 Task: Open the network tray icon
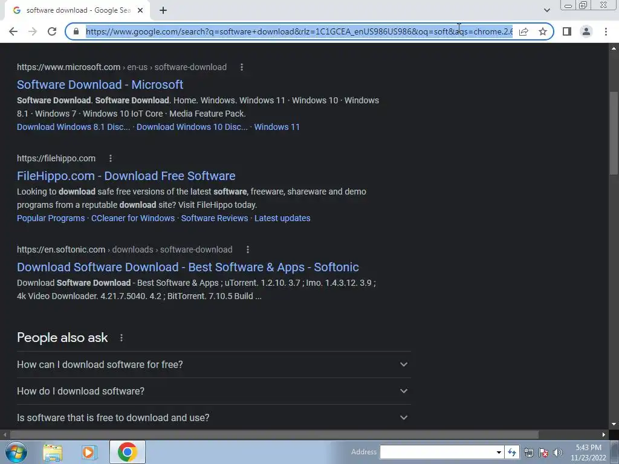point(528,453)
